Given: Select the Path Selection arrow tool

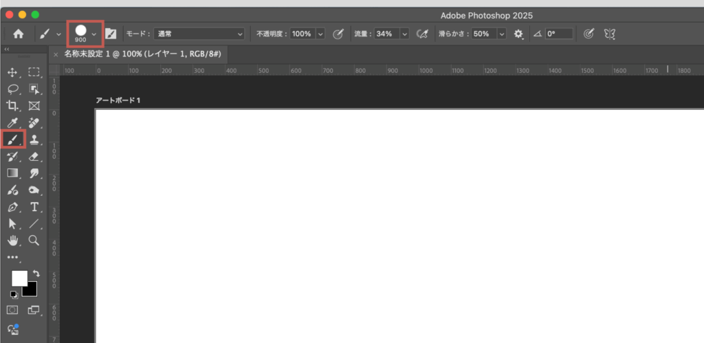Looking at the screenshot, I should (12, 224).
